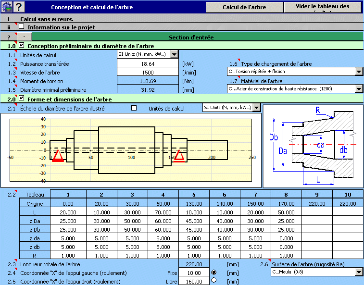Select 'Libre' row radio button for right support

214,280
